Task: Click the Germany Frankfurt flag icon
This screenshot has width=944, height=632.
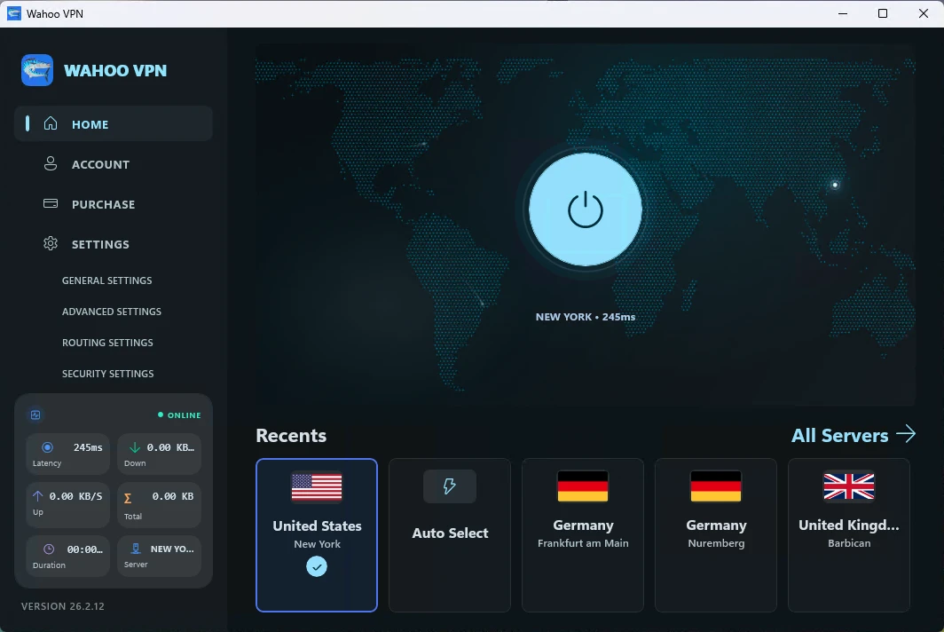Action: point(583,486)
